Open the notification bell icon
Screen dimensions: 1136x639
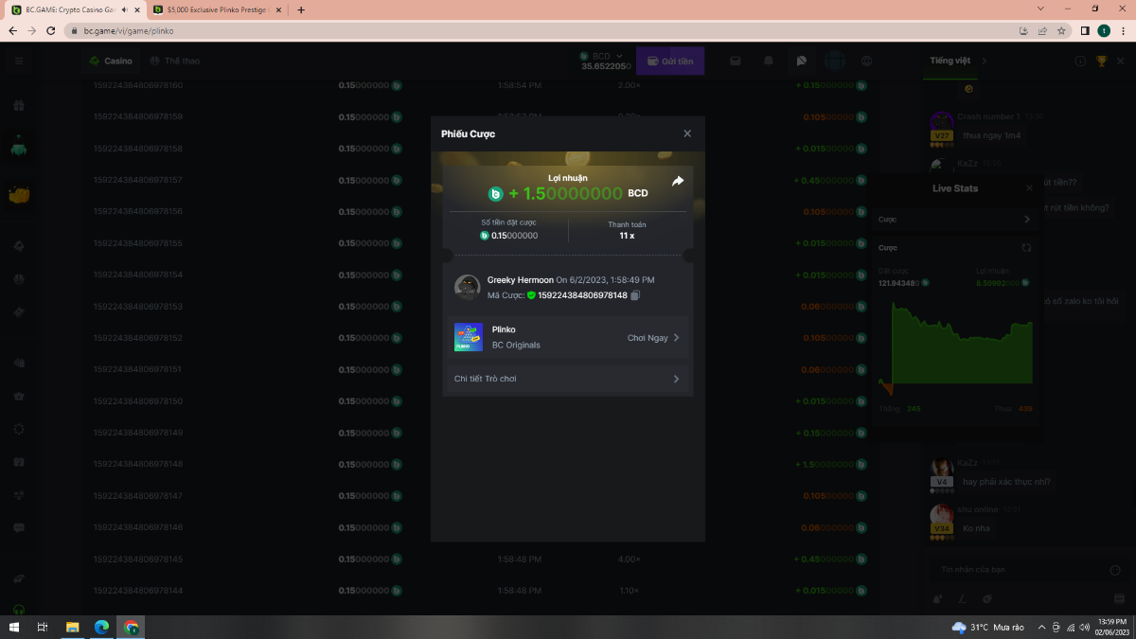coord(769,61)
